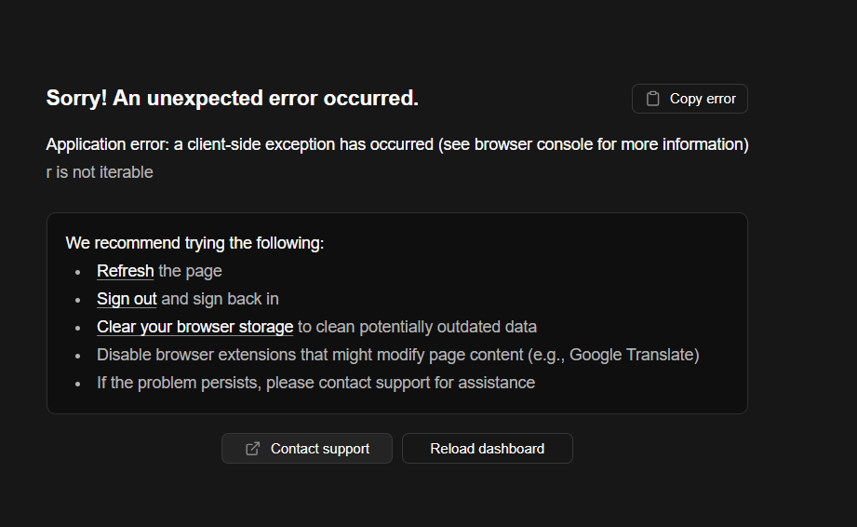Select the "Application error: a client-side exception" line

coord(233,144)
